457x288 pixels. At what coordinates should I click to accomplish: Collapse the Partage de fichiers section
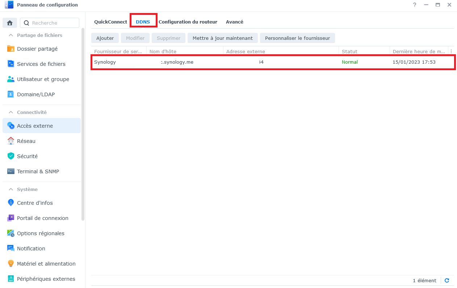pos(11,35)
